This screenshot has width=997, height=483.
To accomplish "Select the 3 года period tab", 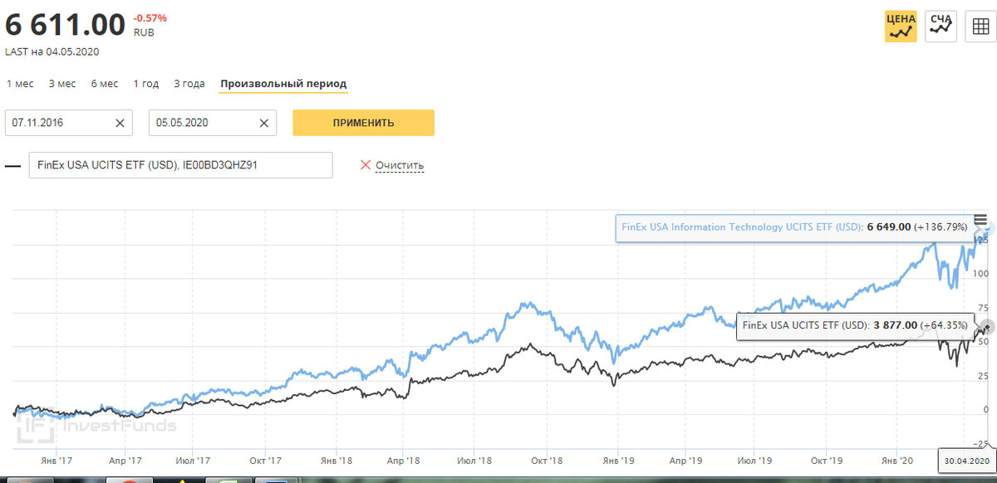I will 189,84.
